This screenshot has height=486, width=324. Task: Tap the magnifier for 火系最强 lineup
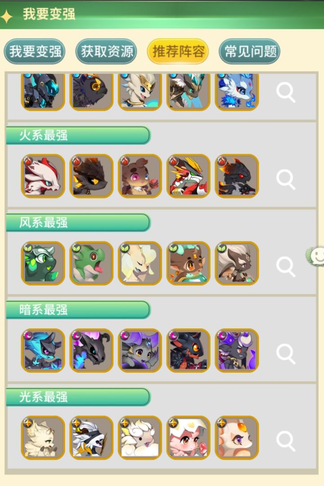(286, 179)
